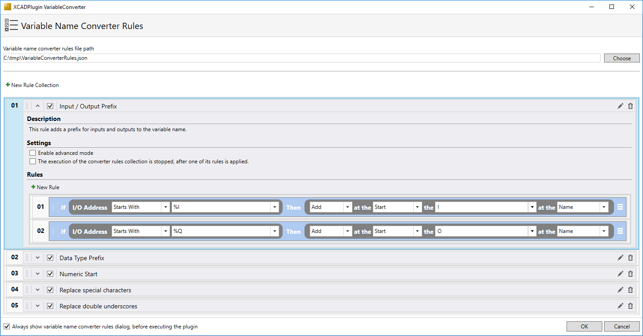Add a New Rule to the collection
643x336 pixels.
click(45, 187)
